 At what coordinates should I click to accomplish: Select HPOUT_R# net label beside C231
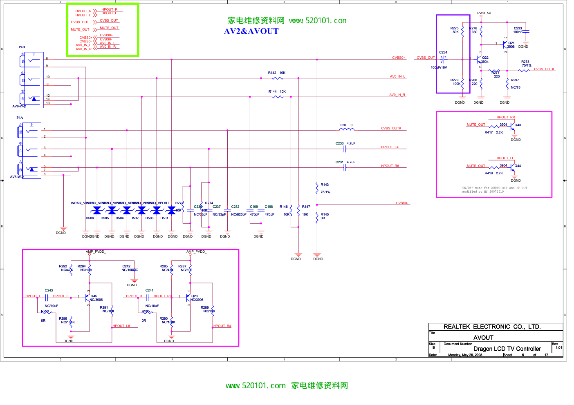coord(390,166)
